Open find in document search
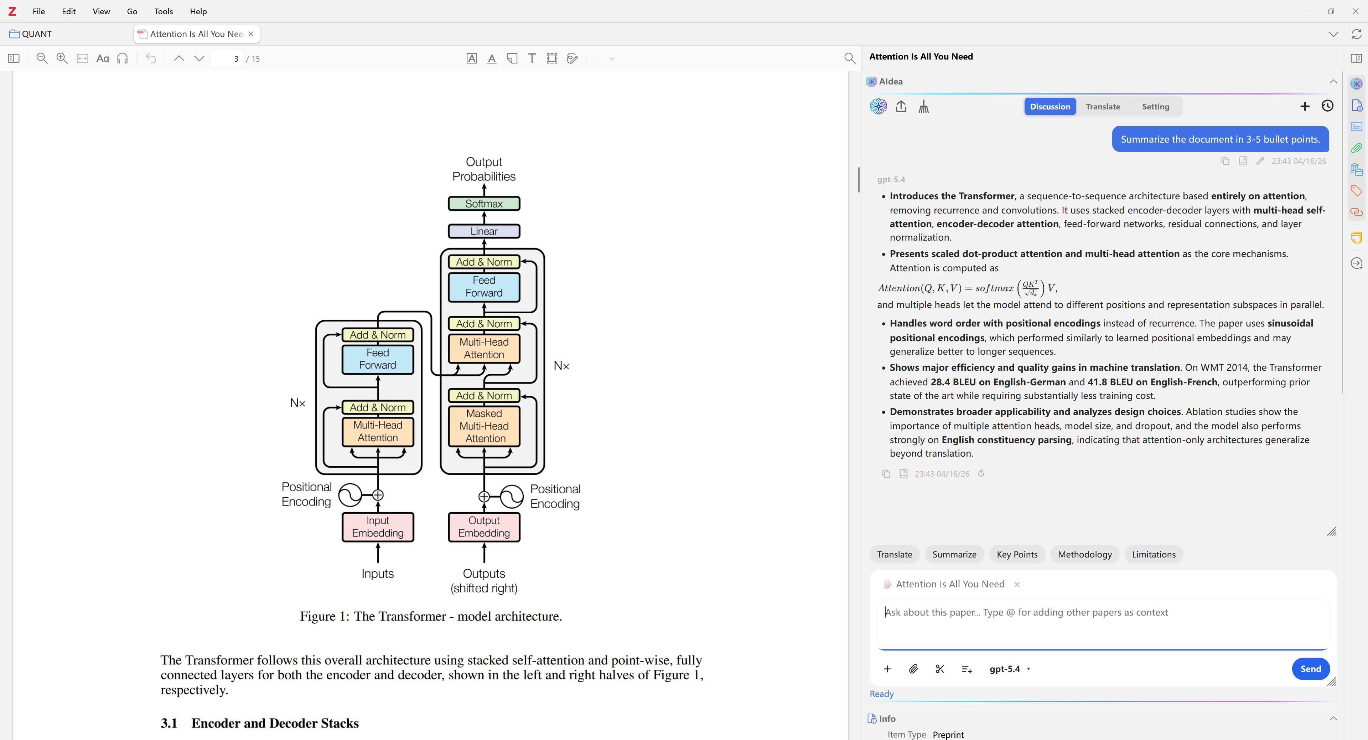The width and height of the screenshot is (1368, 740). pos(850,58)
